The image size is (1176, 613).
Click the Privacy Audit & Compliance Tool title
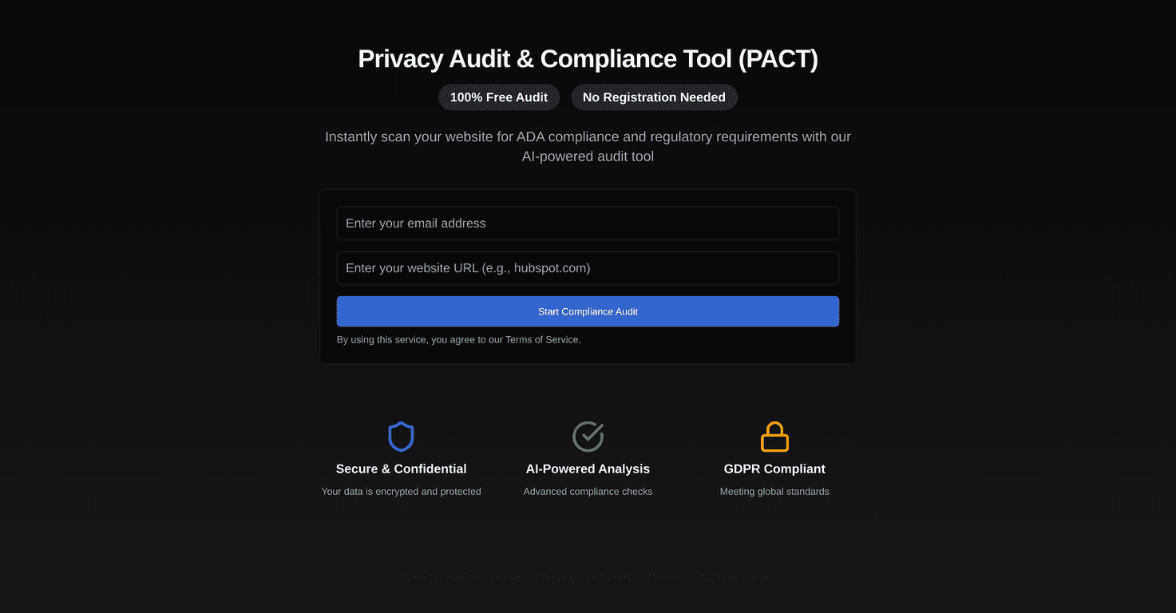click(x=588, y=59)
